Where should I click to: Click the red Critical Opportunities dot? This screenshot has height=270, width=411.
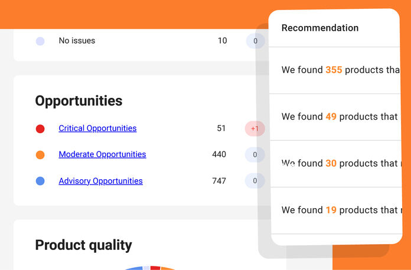click(40, 129)
